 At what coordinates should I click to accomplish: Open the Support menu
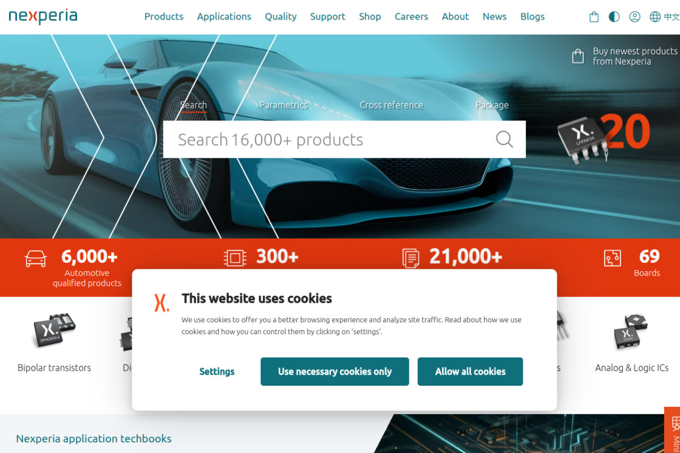click(x=328, y=16)
